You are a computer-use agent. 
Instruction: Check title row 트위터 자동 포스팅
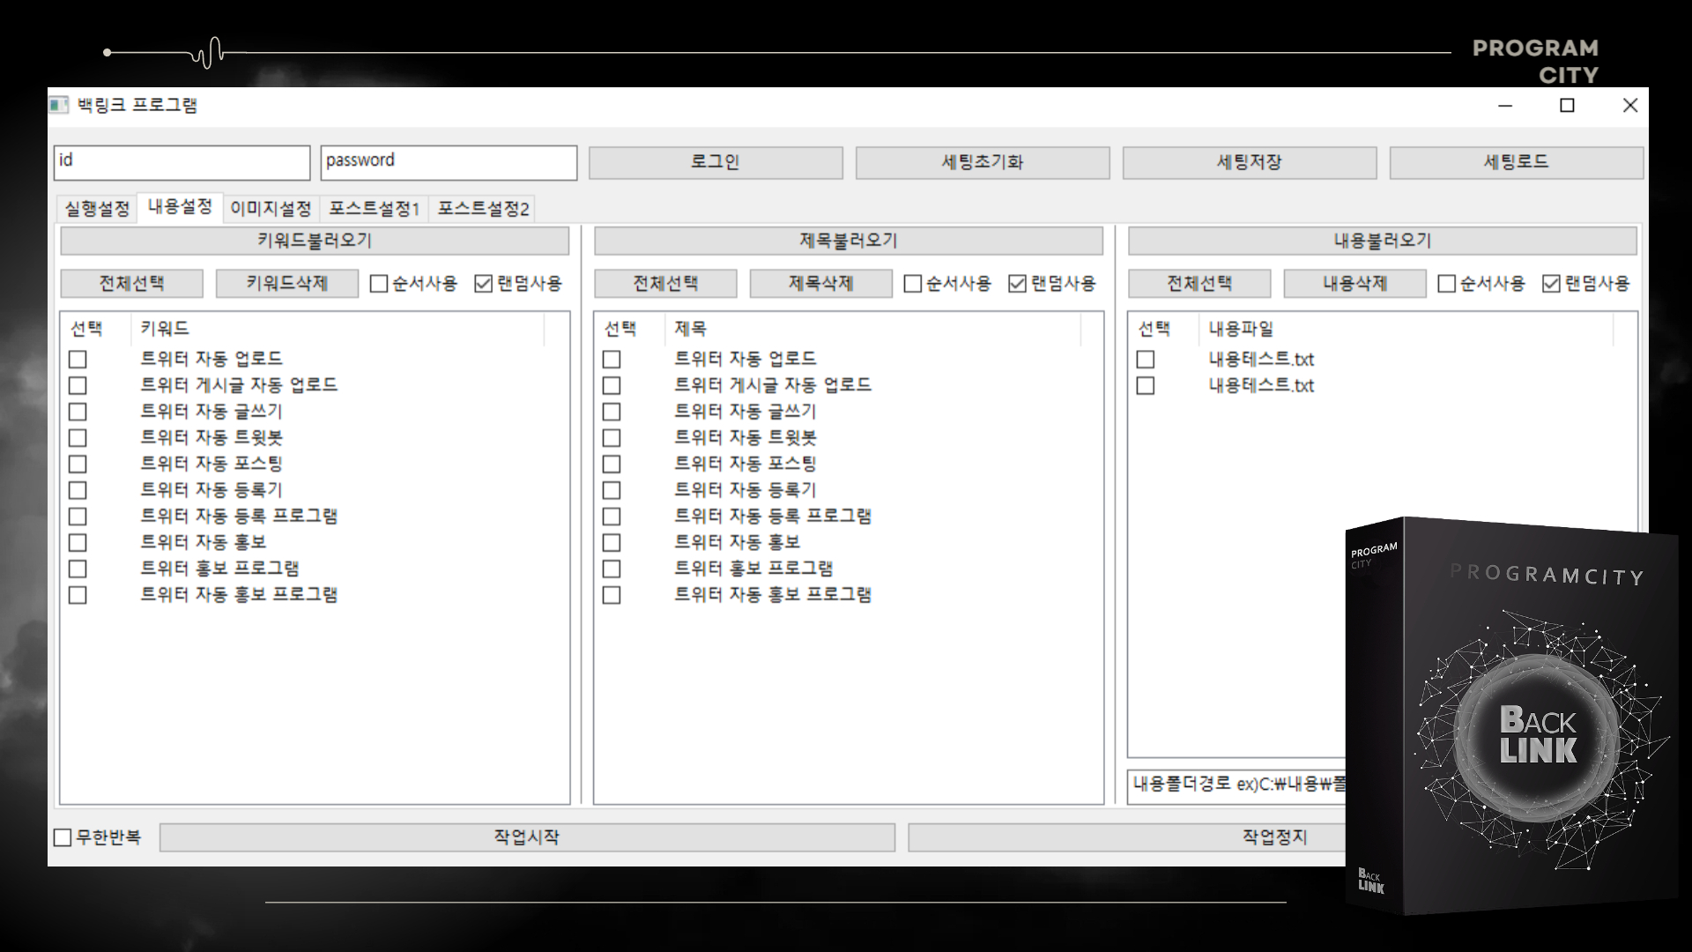(612, 465)
